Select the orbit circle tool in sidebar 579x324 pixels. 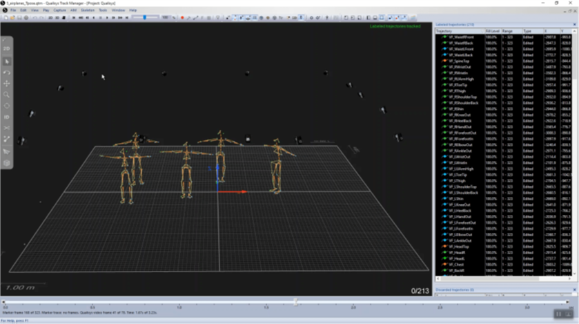pos(7,106)
